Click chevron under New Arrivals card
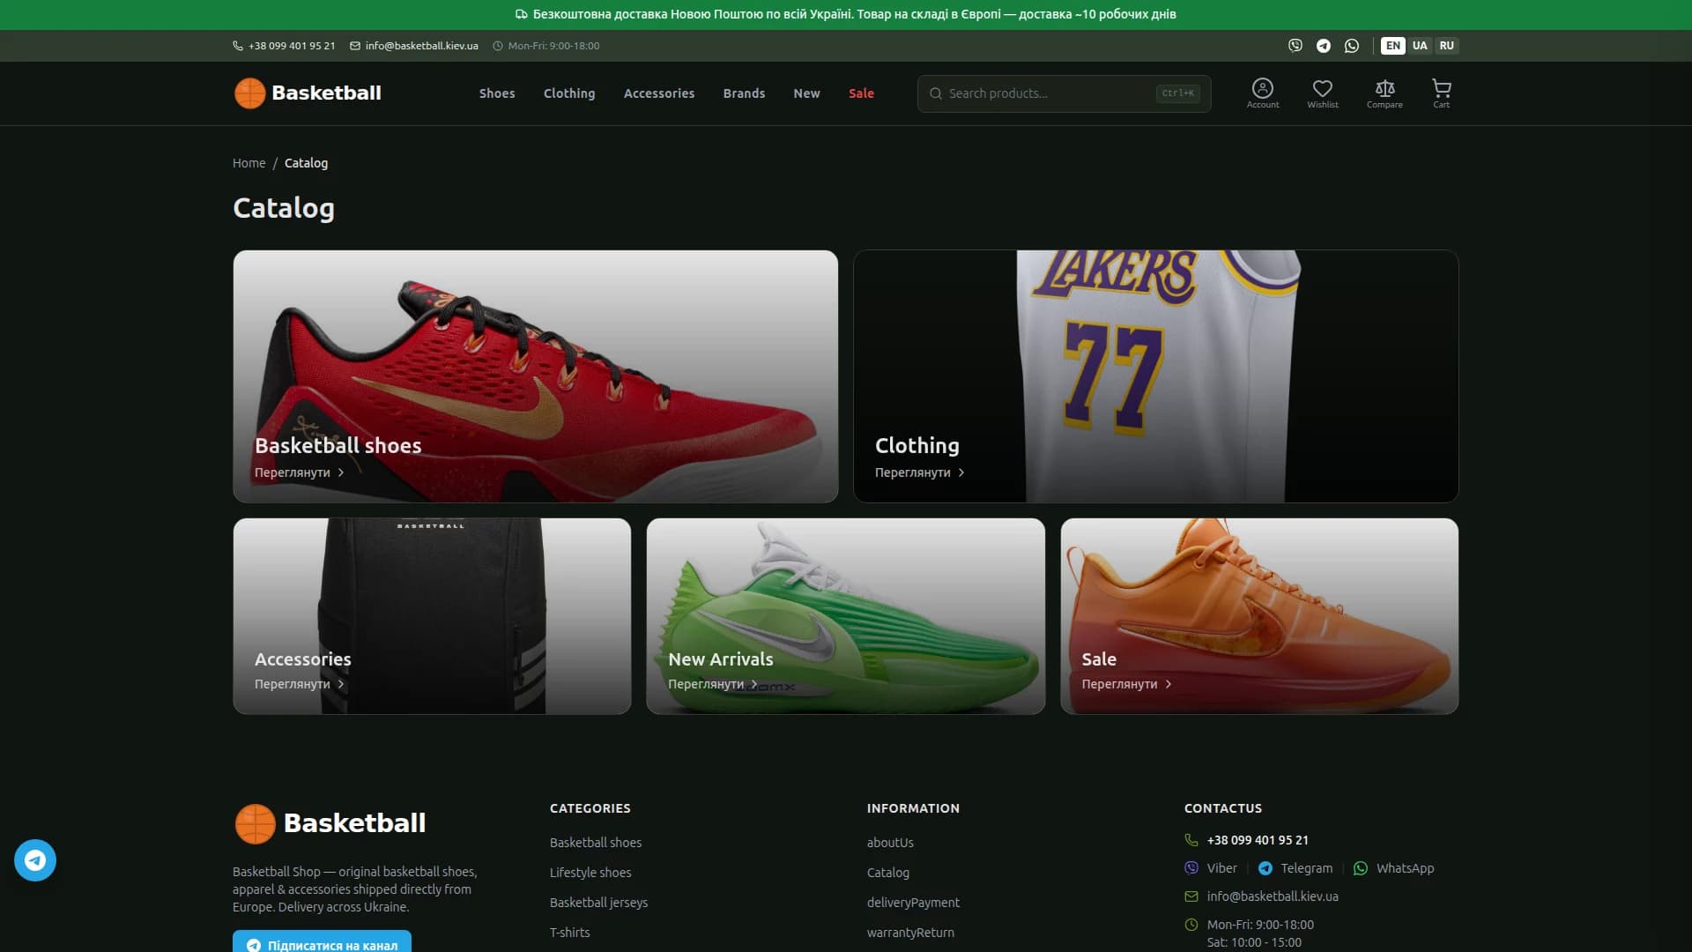Viewport: 1692px width, 952px height. [754, 684]
